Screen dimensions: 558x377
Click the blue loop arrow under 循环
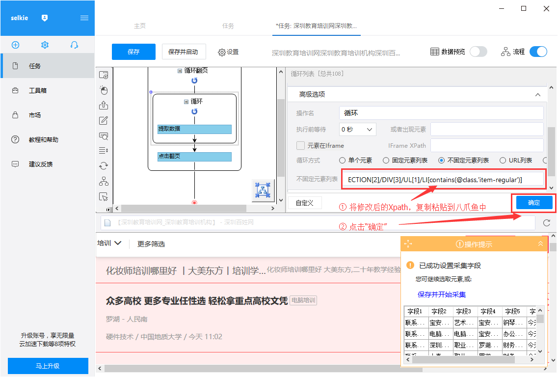coord(194,111)
